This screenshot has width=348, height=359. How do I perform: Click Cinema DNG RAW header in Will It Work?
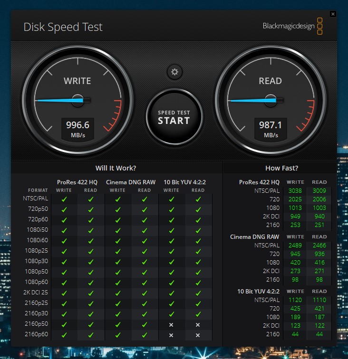[x=131, y=182]
